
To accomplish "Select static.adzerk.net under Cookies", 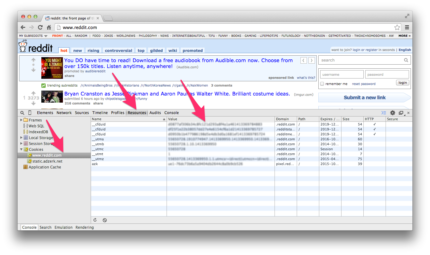I will 47,161.
